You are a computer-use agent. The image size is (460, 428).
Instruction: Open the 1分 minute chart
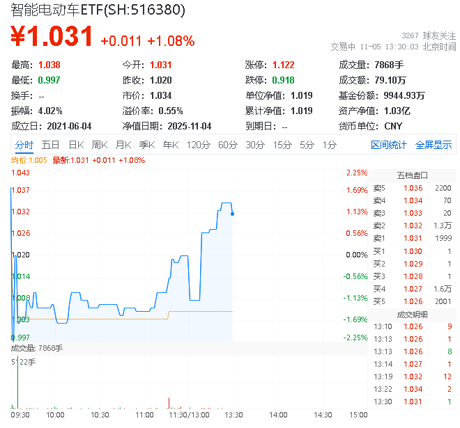click(x=329, y=145)
